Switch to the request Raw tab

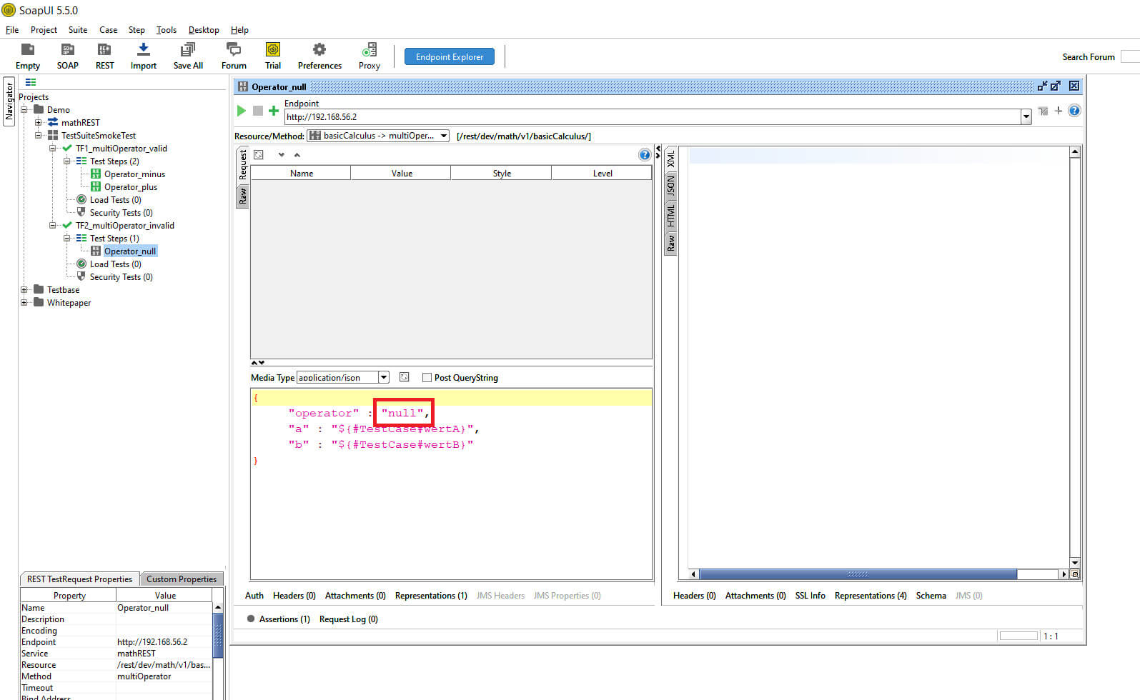[x=242, y=196]
